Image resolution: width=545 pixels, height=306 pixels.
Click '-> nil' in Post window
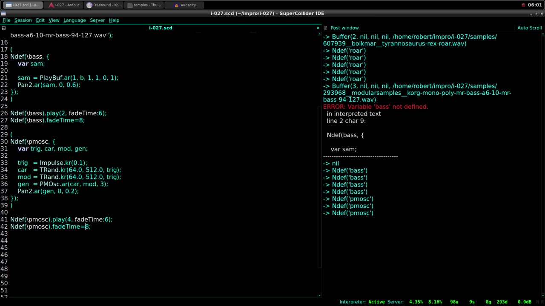[331, 163]
